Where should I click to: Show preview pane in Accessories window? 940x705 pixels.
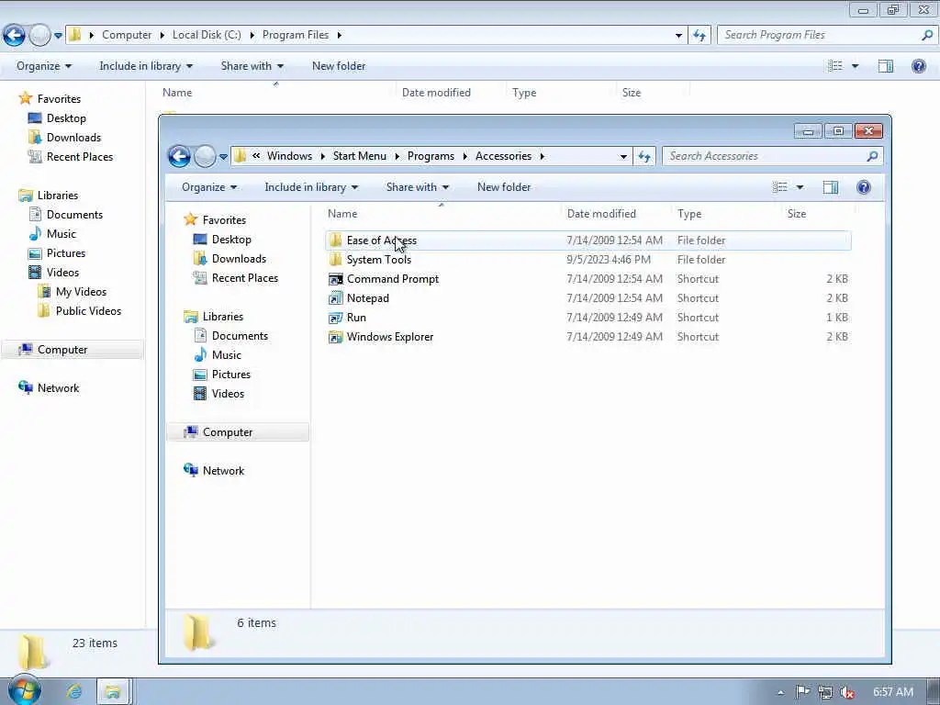[x=830, y=187]
